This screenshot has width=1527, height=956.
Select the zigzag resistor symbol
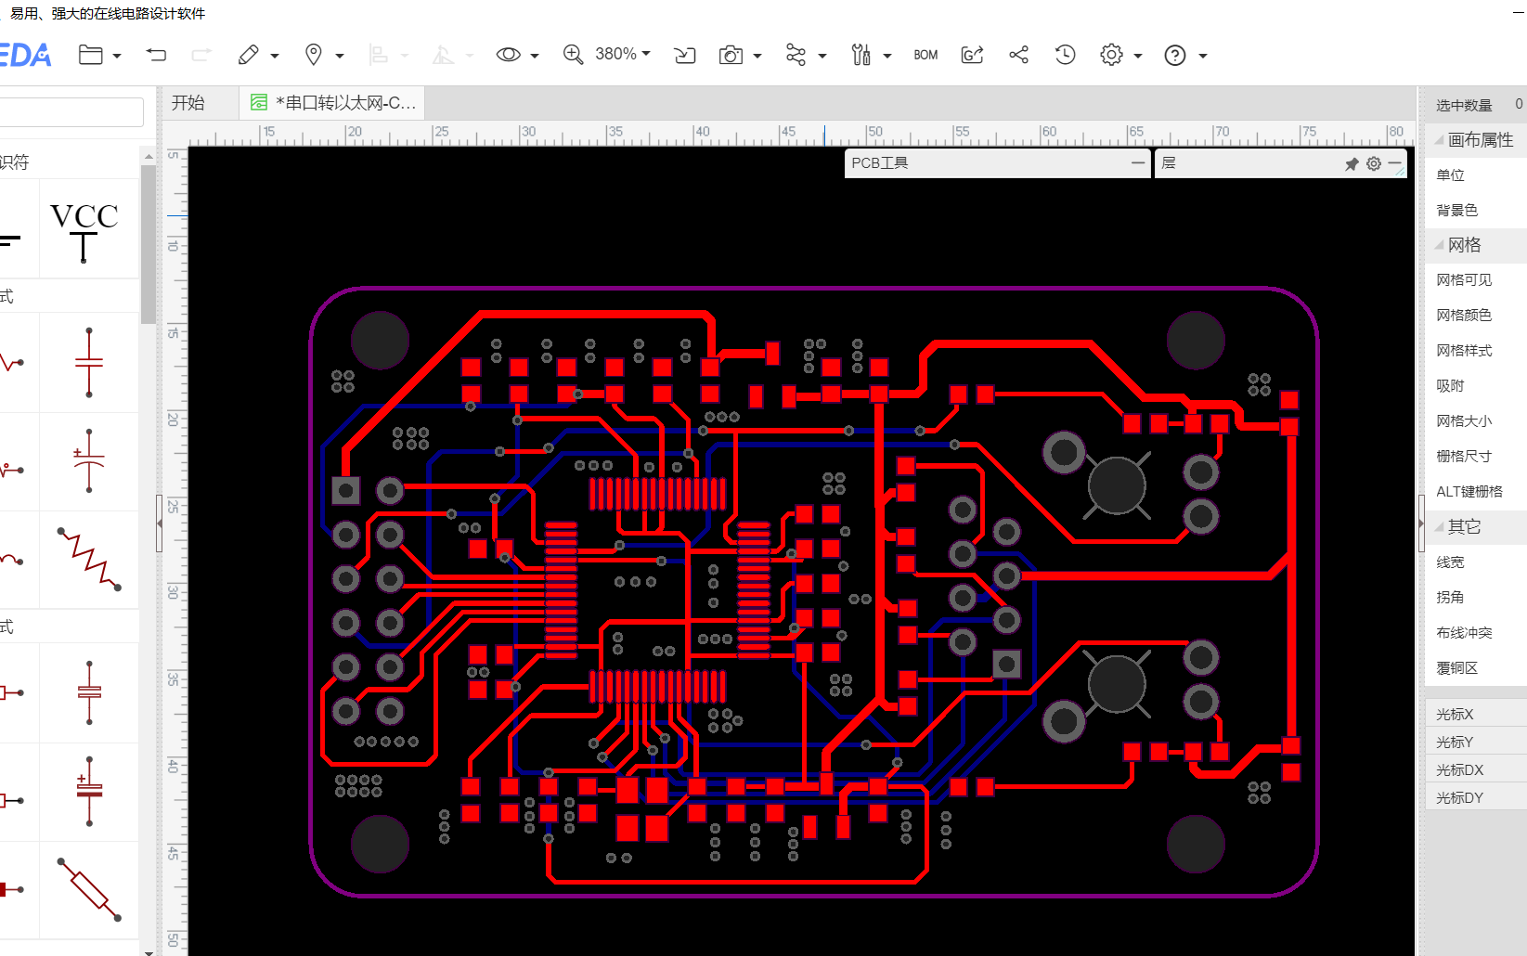[89, 559]
